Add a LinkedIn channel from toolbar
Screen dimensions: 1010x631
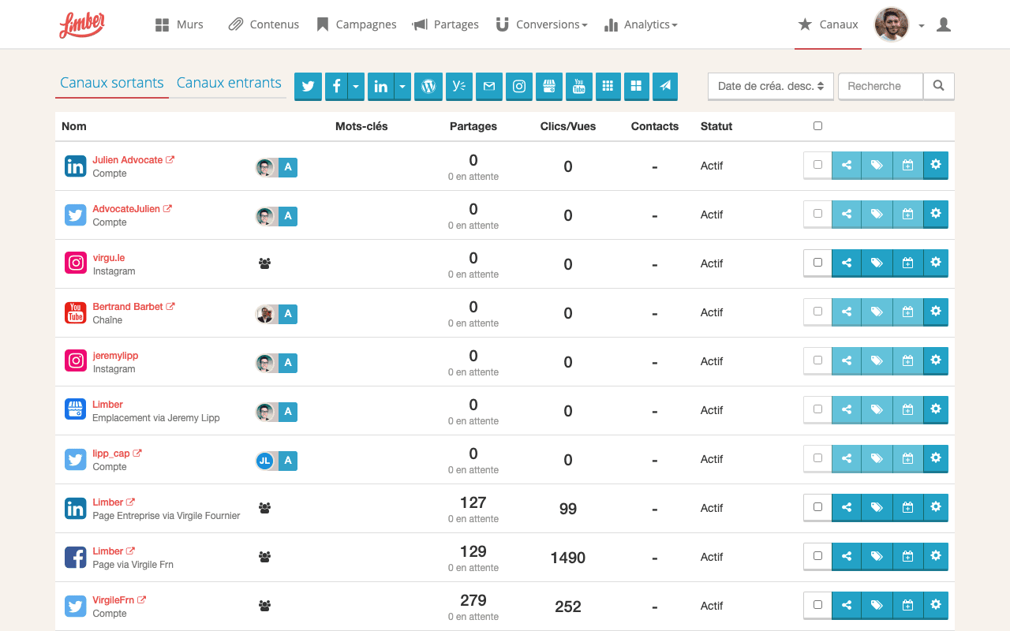(x=381, y=86)
